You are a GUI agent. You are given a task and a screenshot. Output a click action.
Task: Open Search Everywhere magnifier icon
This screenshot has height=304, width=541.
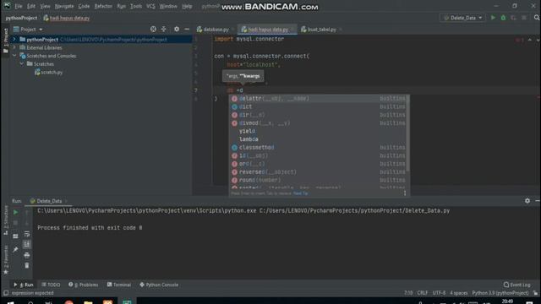537,18
